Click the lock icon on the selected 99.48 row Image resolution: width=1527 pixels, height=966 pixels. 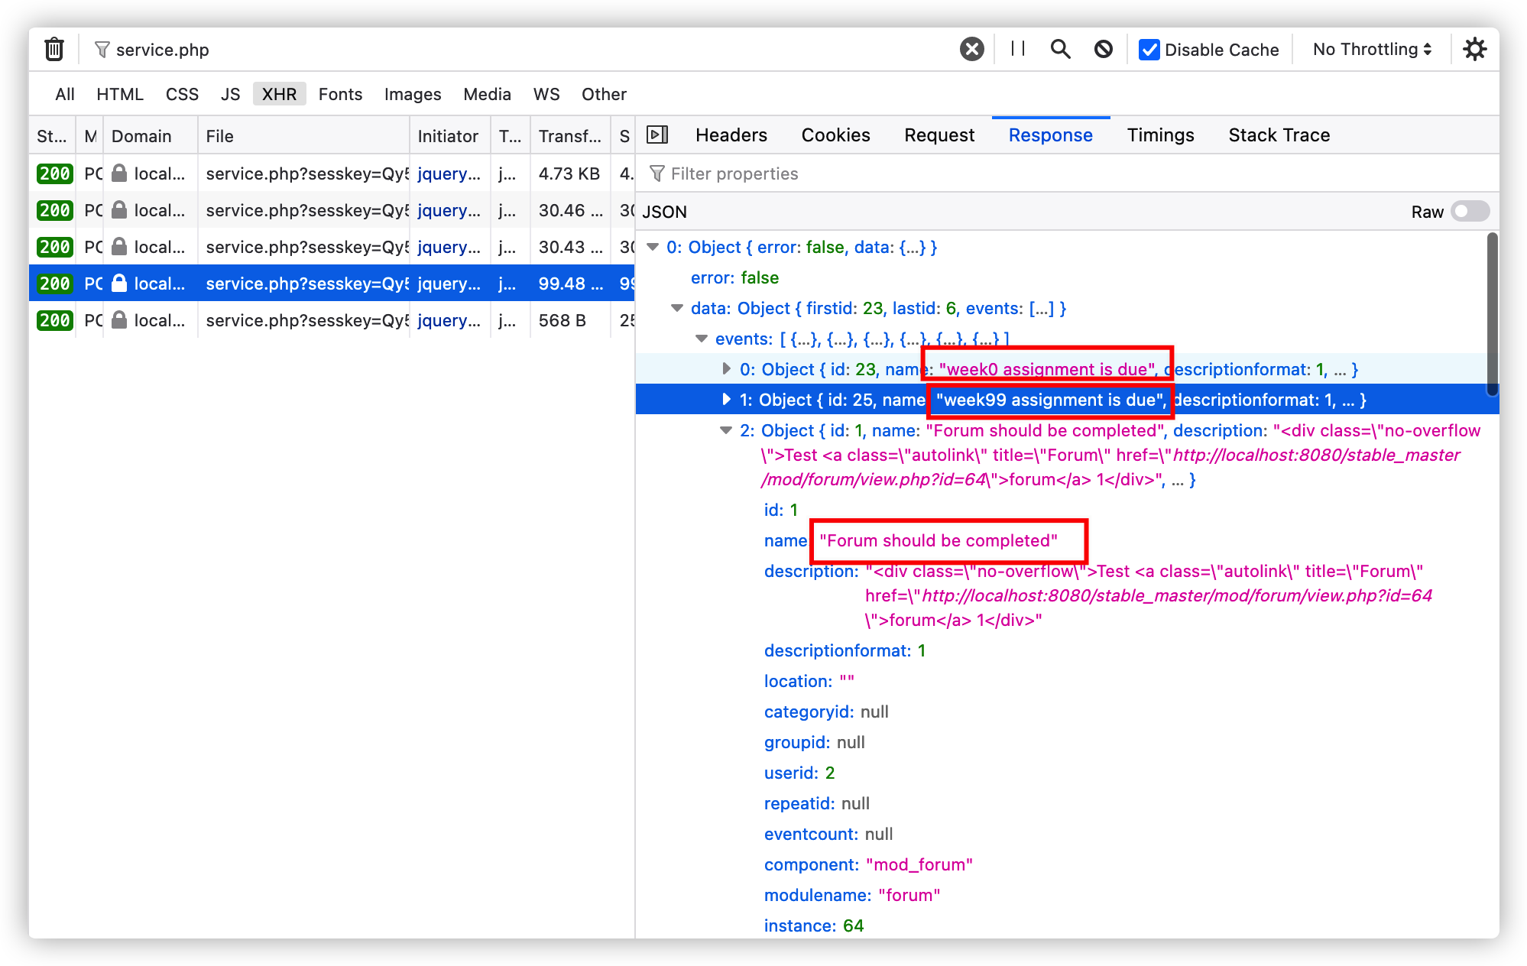click(x=119, y=284)
